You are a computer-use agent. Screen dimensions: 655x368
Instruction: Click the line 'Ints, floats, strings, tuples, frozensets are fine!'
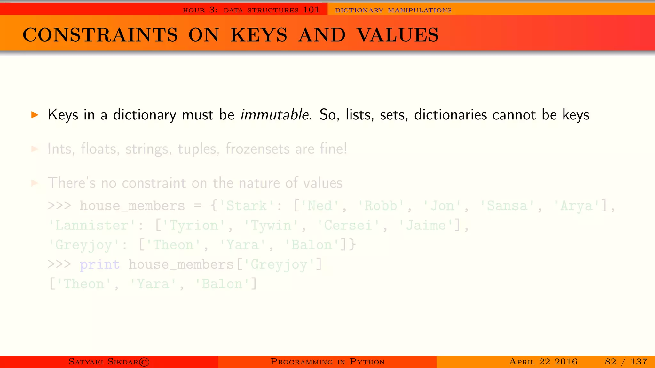(197, 149)
